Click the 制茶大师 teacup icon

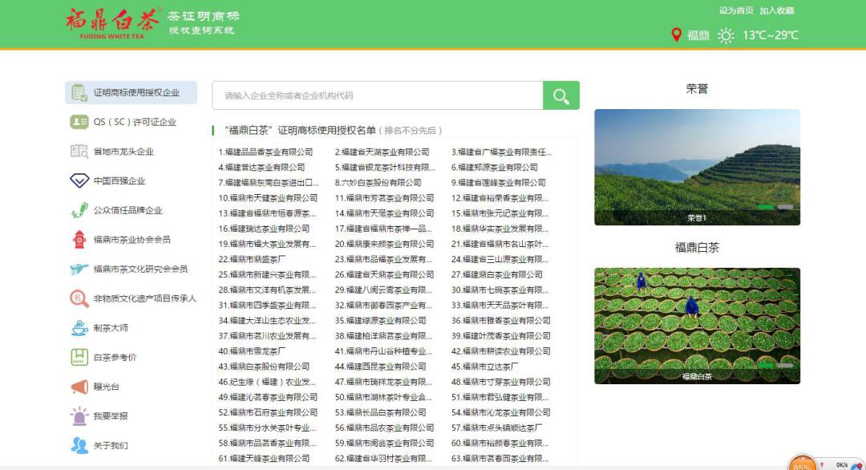(79, 327)
